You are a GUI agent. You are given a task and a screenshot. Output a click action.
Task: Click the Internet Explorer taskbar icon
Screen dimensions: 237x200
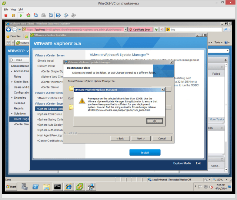[x=69, y=187]
